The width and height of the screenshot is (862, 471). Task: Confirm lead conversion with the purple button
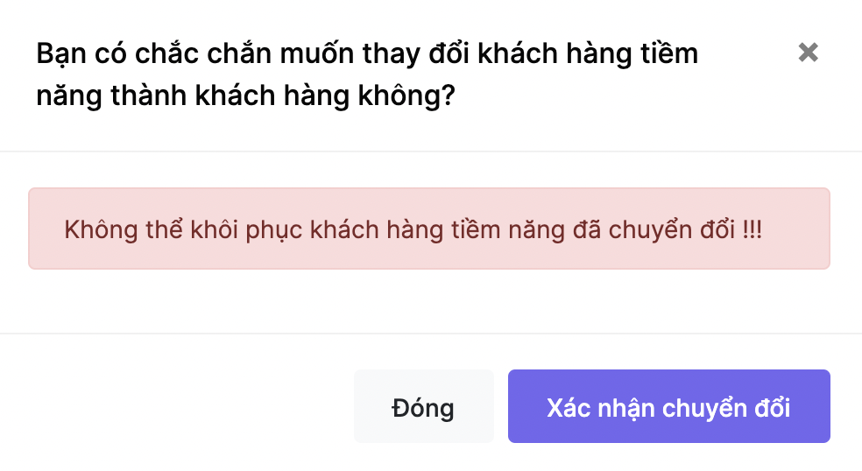coord(669,406)
